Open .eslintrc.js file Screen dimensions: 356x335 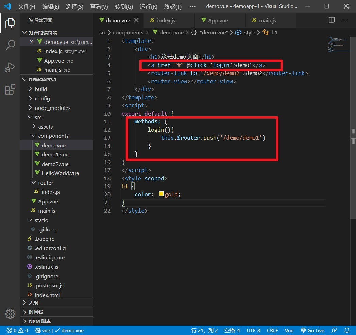(57, 267)
